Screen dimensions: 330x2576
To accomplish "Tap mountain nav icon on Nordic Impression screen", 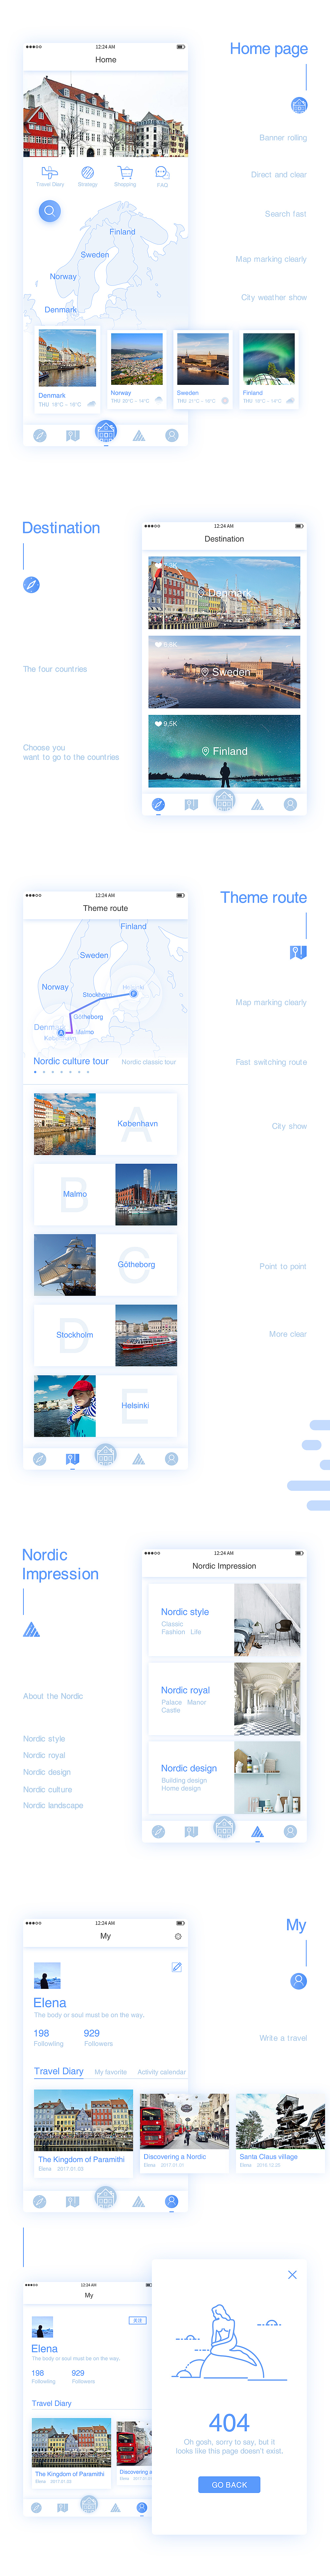I will click(x=257, y=1832).
